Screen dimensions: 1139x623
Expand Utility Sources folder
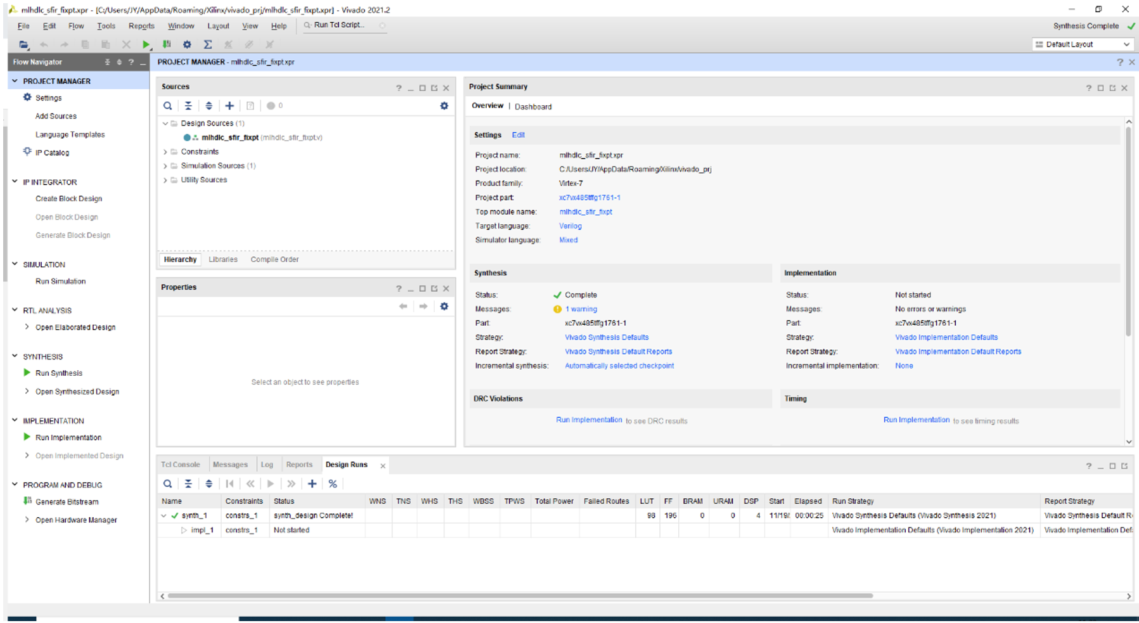[x=165, y=180]
